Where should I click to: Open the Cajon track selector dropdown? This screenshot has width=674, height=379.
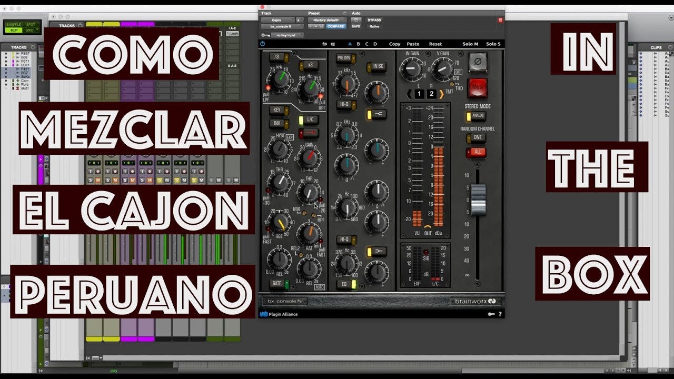[277, 20]
